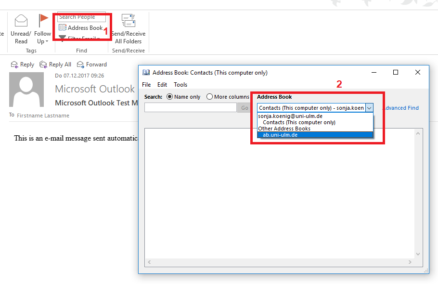Select the Name only search option
The image size is (438, 284).
click(x=183, y=97)
